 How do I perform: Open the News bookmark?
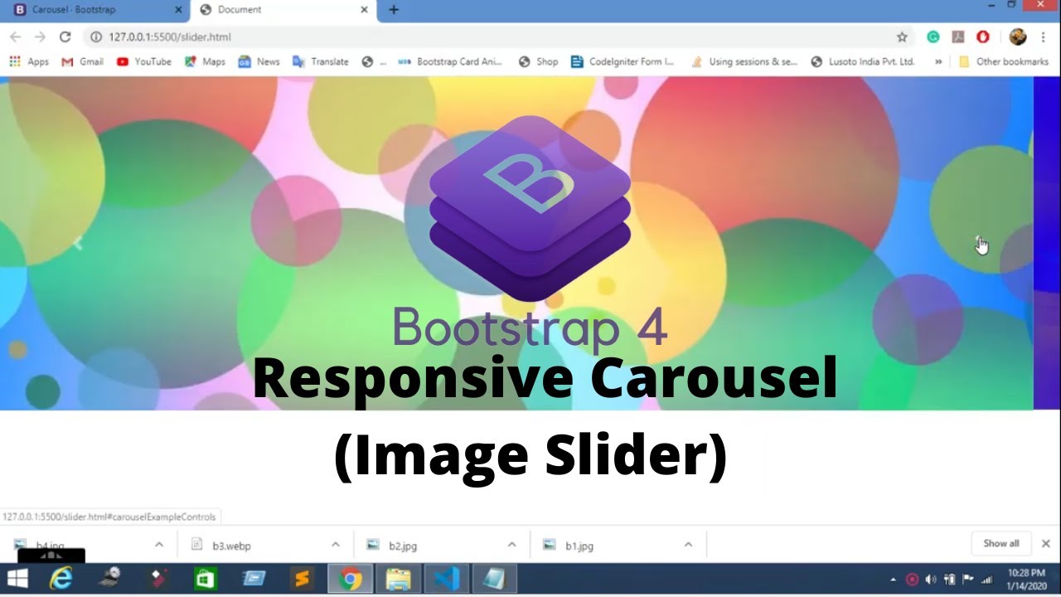259,61
